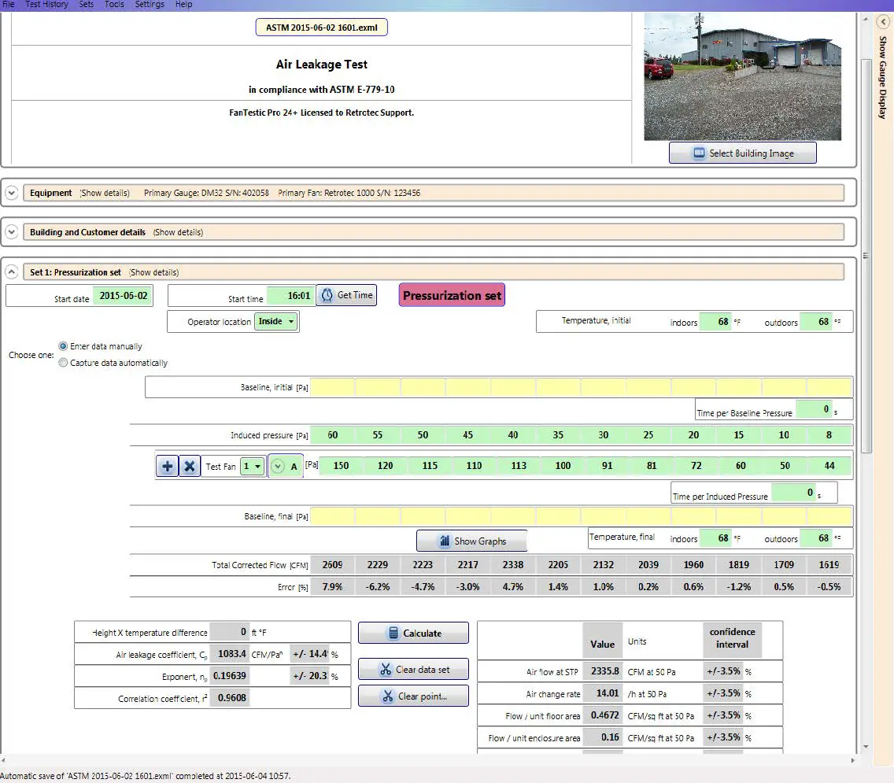This screenshot has height=783, width=894.
Task: Select the Enter data manually option
Action: click(64, 346)
